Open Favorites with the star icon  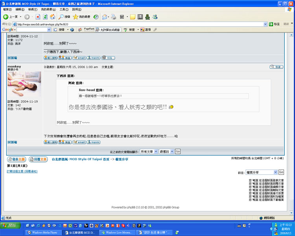click(76, 17)
